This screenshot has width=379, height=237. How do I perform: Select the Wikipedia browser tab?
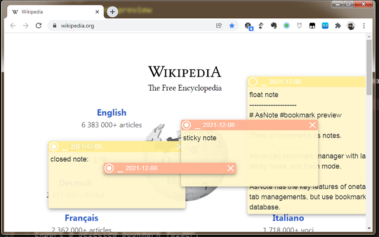[x=56, y=12]
